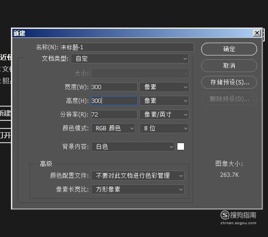Click the 高度(H) input field
This screenshot has height=237, width=268.
(x=114, y=101)
